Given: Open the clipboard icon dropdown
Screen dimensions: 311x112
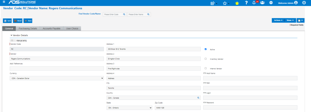Looking at the screenshot, I should click(x=300, y=20).
